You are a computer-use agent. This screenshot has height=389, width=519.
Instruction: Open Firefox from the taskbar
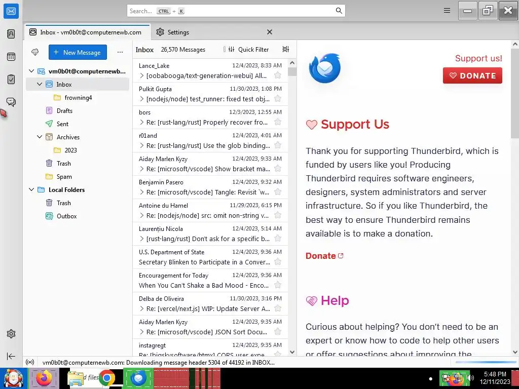coord(44,378)
